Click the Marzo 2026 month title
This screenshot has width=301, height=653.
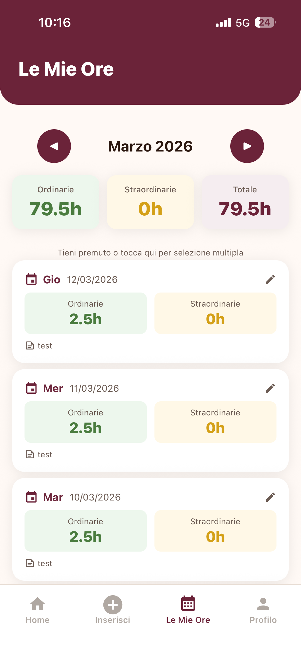(150, 146)
